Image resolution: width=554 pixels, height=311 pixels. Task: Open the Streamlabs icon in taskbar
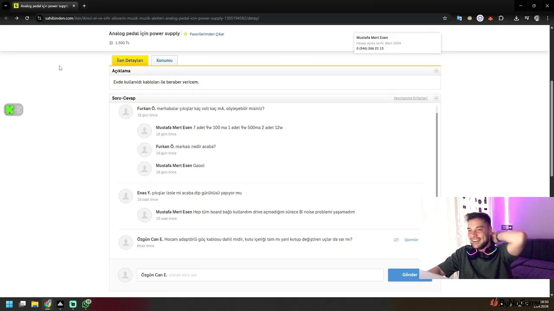(x=73, y=304)
